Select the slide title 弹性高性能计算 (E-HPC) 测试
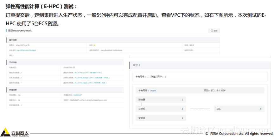This screenshot has width=274, height=138. pos(41,7)
